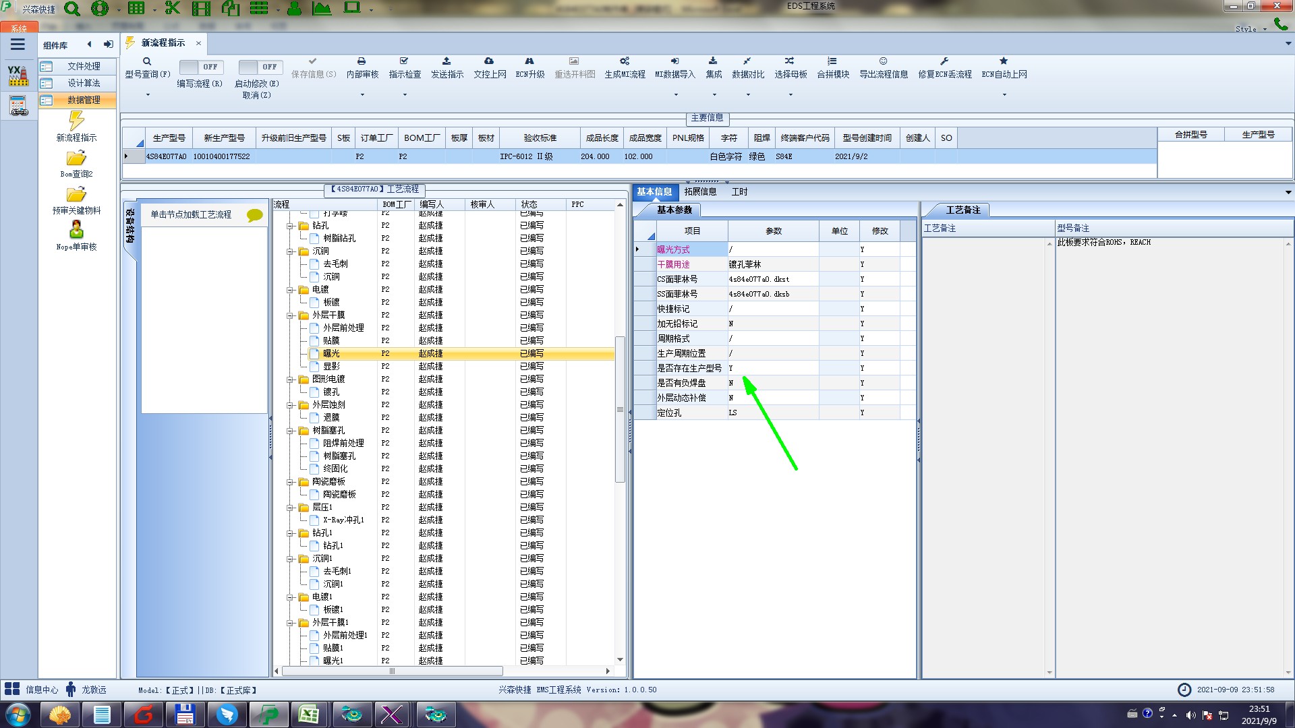Viewport: 1295px width, 728px height.
Task: Click the 文控上网 cloud icon
Action: pos(489,61)
